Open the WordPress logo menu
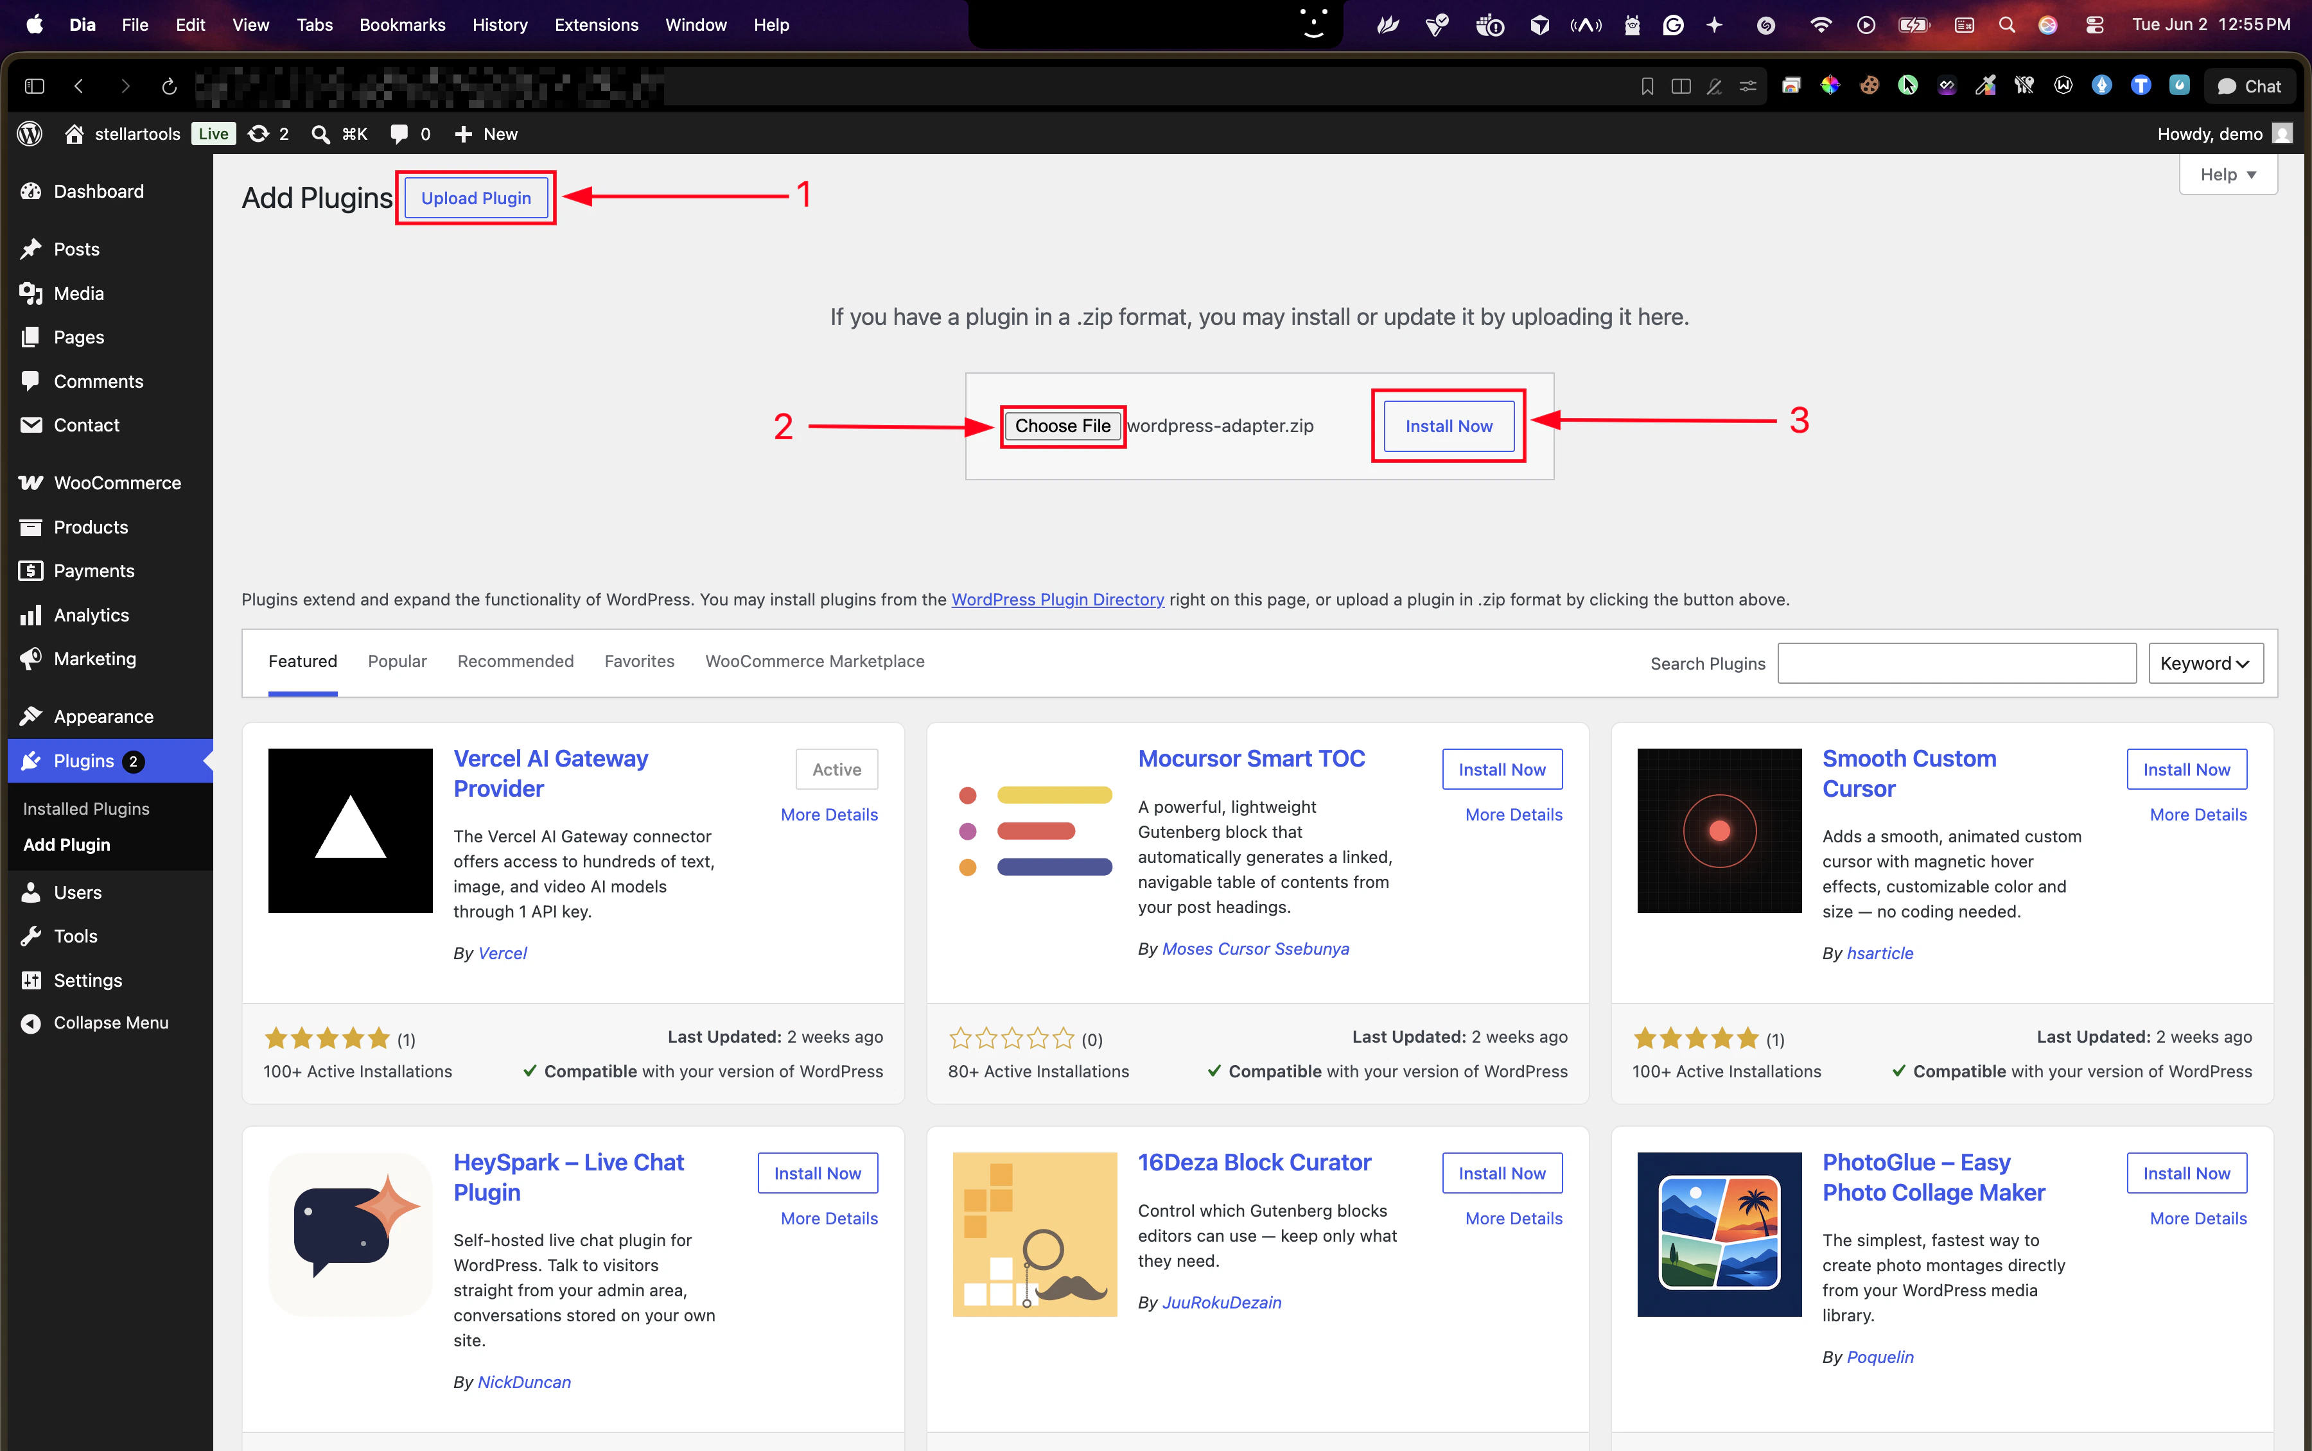The height and width of the screenshot is (1451, 2312). point(31,134)
